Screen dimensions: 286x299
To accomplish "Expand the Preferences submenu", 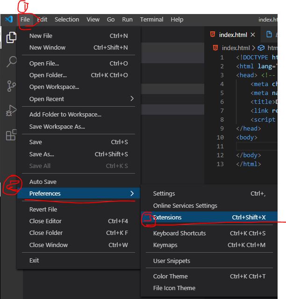I will point(79,194).
